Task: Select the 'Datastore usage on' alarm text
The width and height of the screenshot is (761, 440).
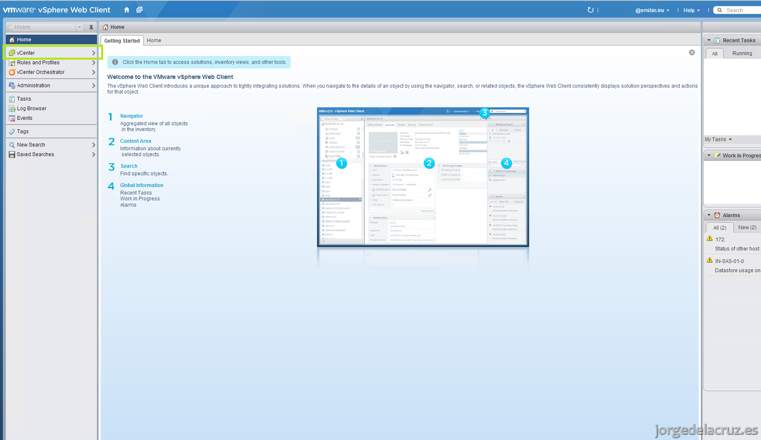Action: click(x=738, y=271)
